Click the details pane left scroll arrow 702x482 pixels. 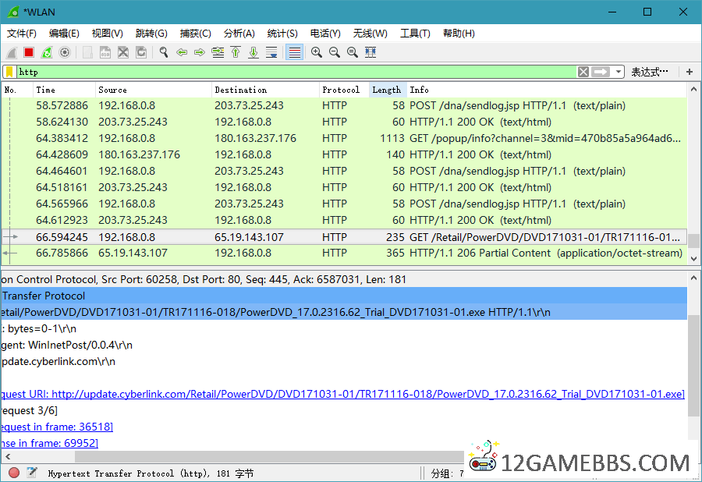tap(8, 456)
